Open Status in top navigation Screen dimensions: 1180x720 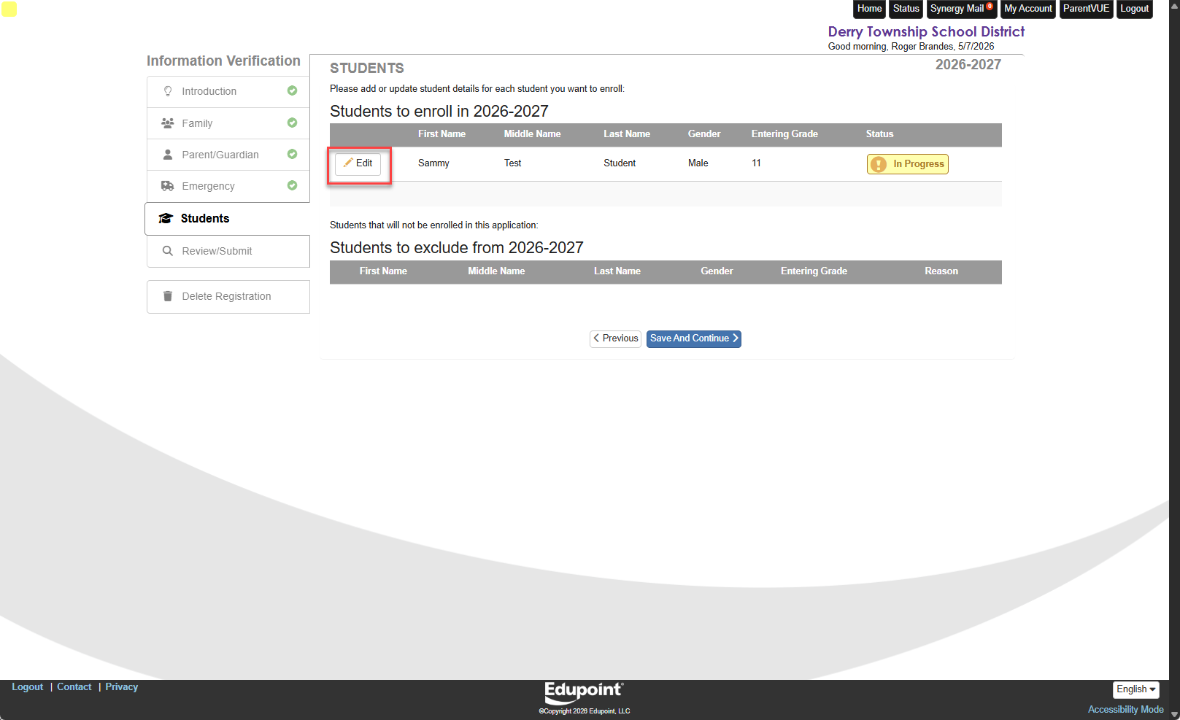tap(906, 9)
